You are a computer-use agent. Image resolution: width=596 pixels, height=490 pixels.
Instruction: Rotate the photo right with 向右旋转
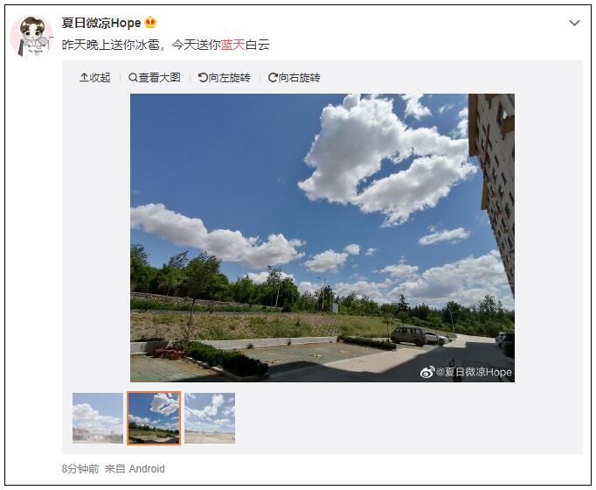click(295, 78)
